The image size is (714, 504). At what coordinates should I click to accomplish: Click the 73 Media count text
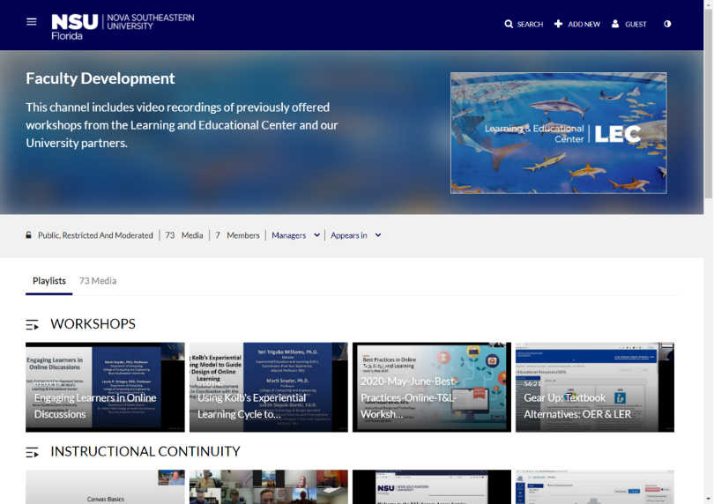click(x=184, y=235)
